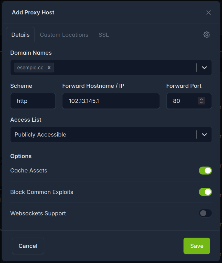Click the X to close the dialog
The height and width of the screenshot is (263, 222).
coord(208,12)
